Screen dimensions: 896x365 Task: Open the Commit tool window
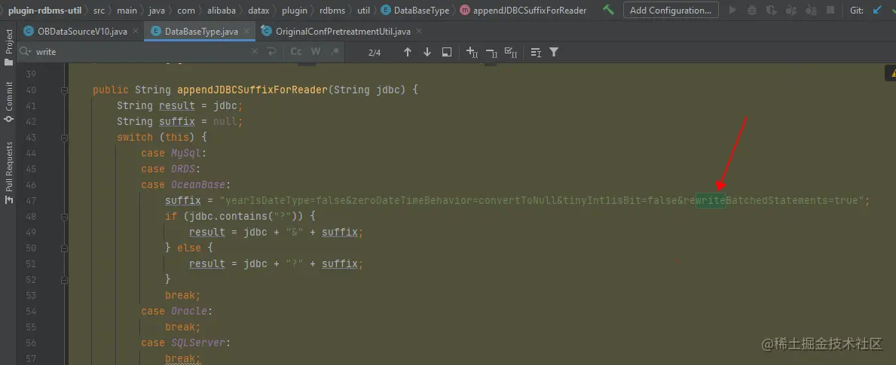tap(8, 102)
